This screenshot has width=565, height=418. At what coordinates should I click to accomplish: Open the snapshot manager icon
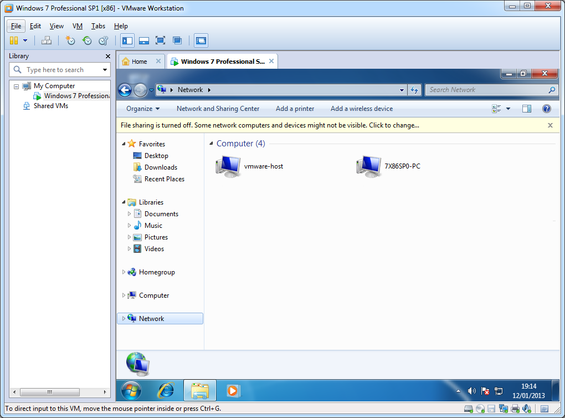[x=104, y=40]
